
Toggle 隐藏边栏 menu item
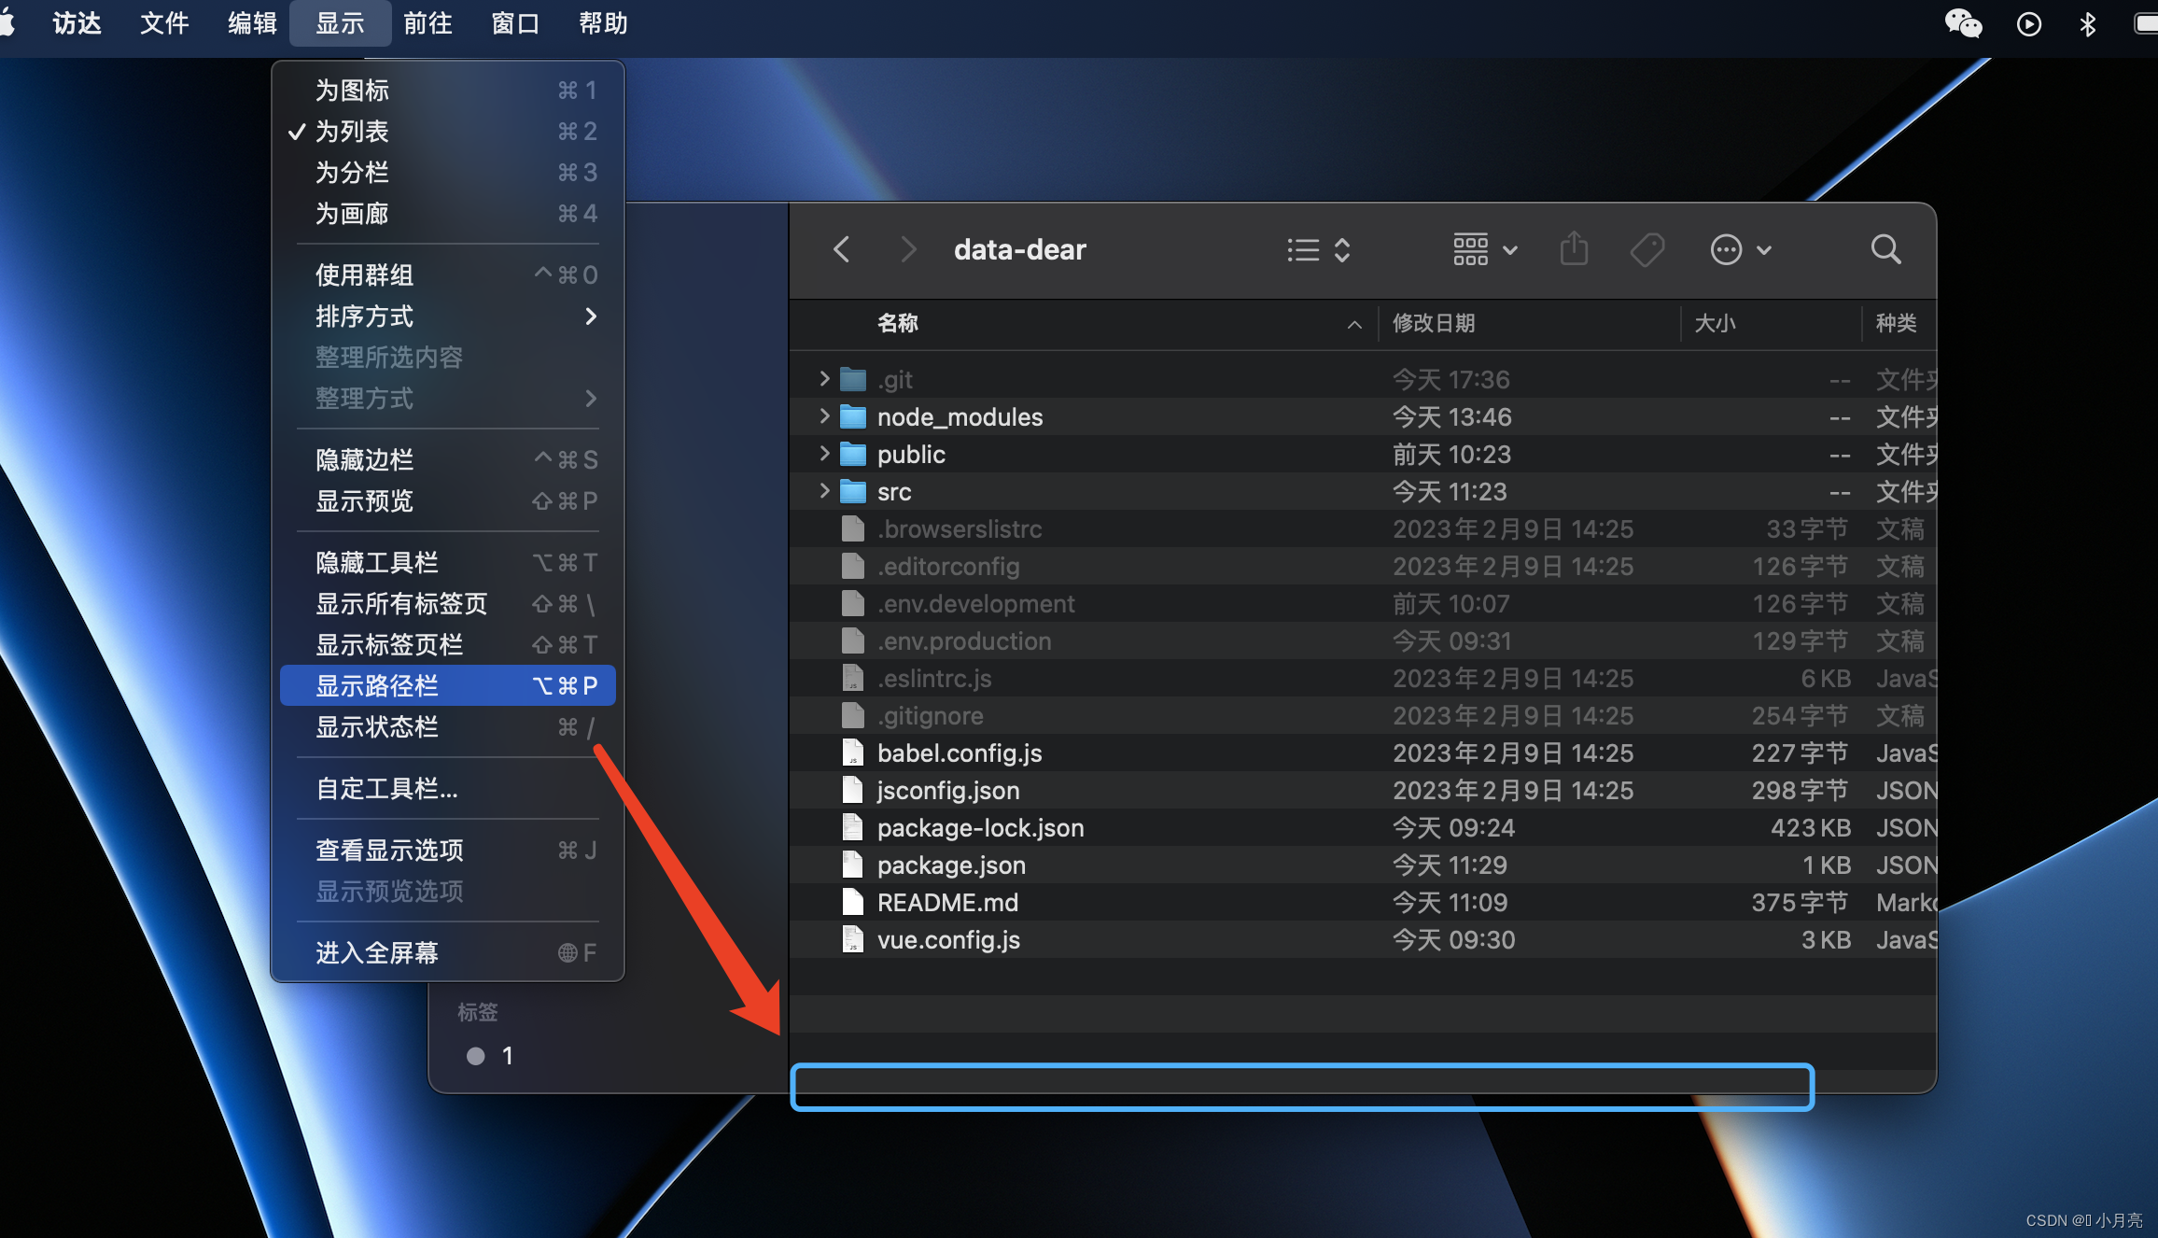pyautogui.click(x=447, y=460)
